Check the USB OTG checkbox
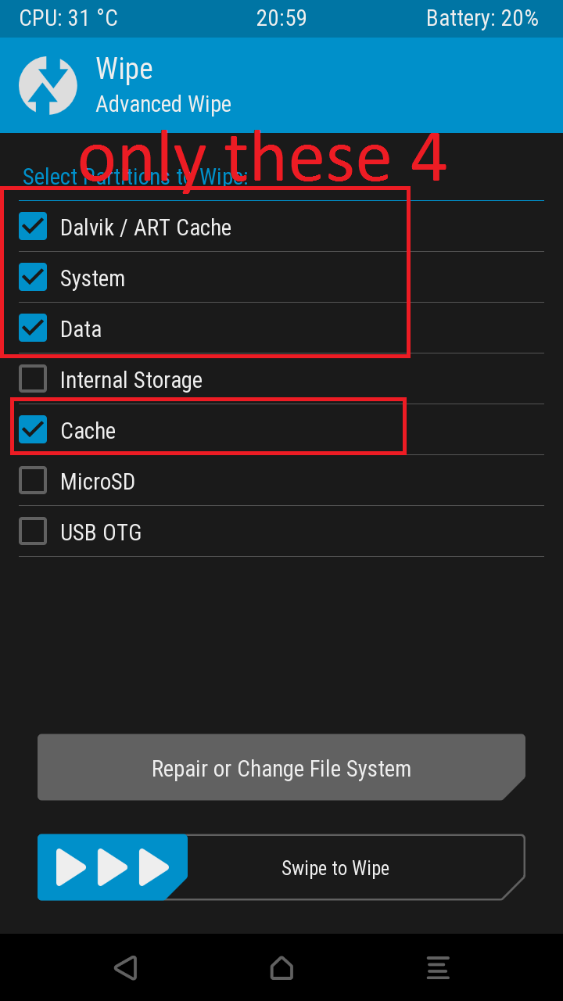563x1001 pixels. pos(33,532)
